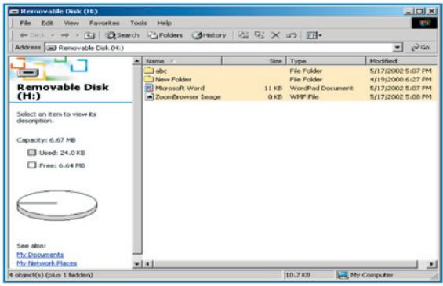443x286 pixels.
Task: Open the Views dropdown button
Action: (314, 35)
